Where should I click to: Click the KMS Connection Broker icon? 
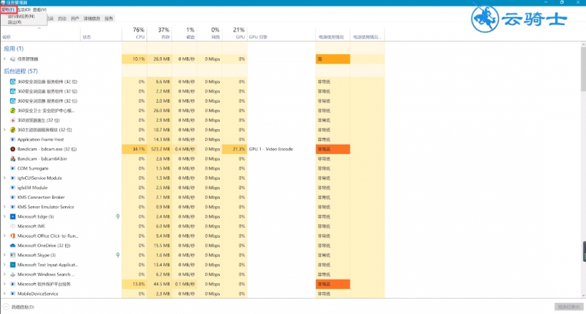(x=12, y=197)
